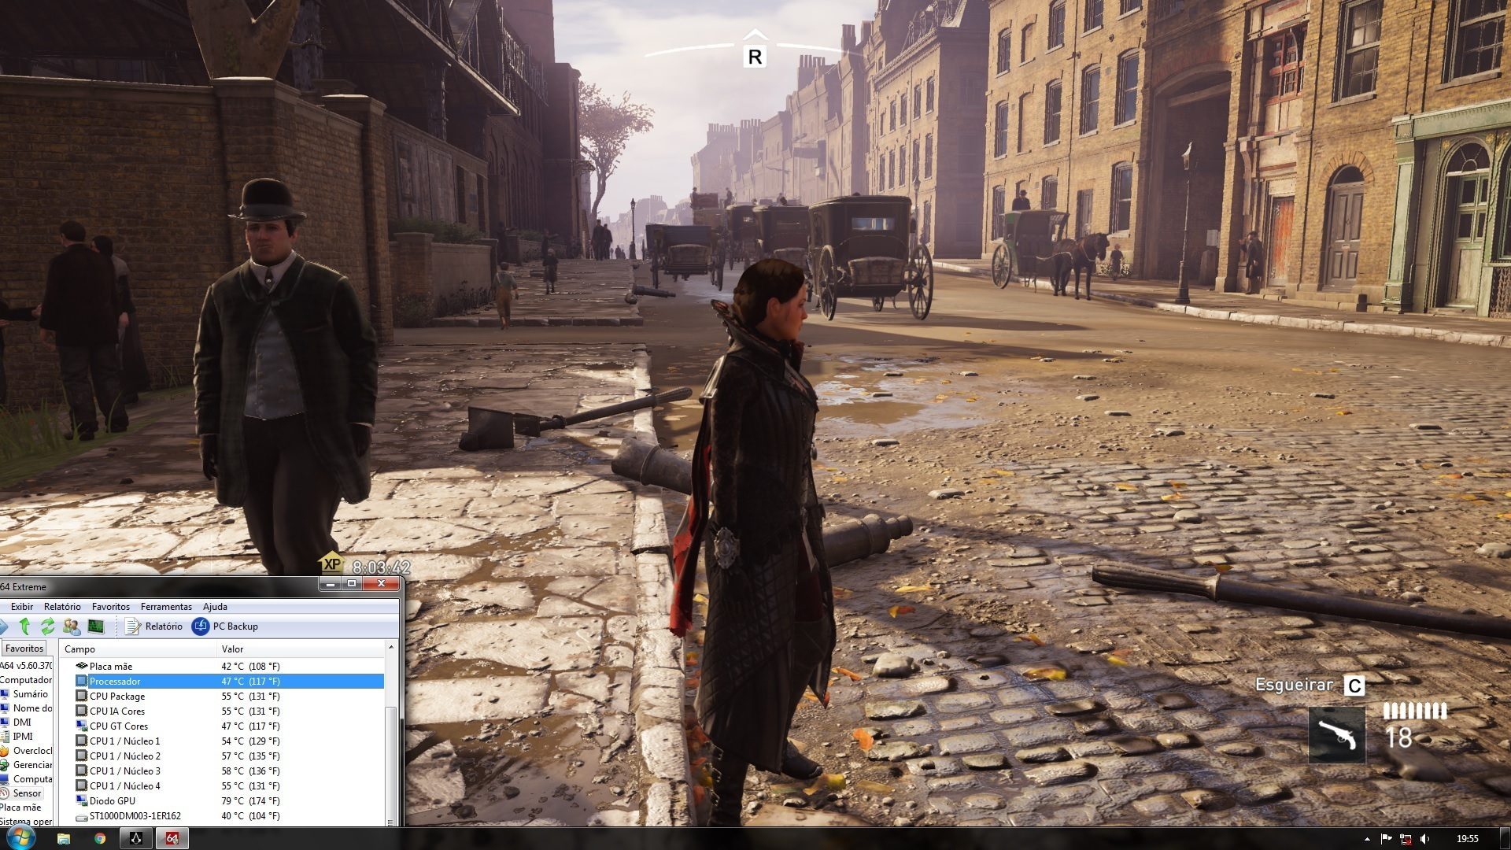Click the Valor column header

(x=301, y=649)
